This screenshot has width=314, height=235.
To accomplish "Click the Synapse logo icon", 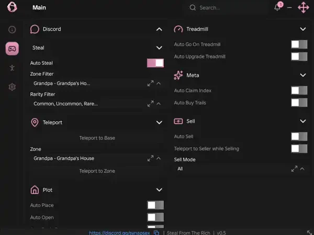I will [x=12, y=7].
